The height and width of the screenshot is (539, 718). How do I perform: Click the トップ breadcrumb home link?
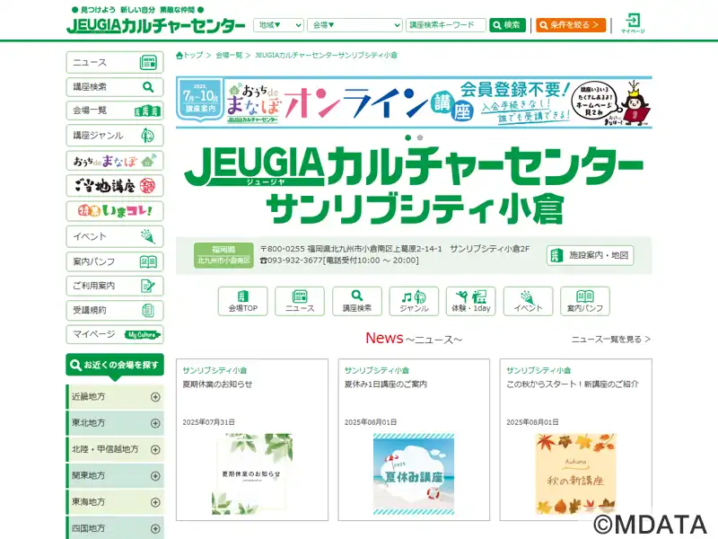point(189,55)
